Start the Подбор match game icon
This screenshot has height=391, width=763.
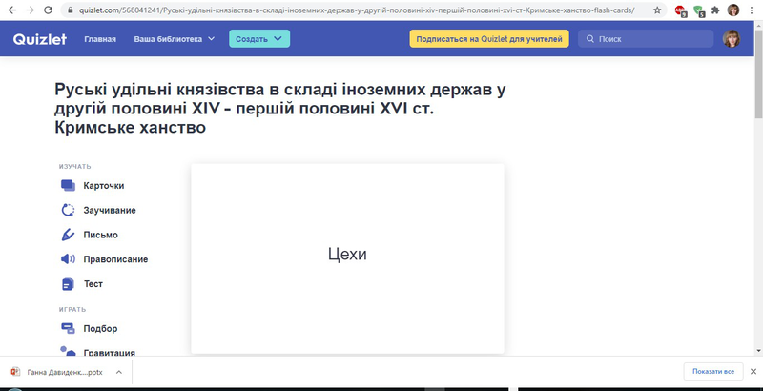(68, 329)
